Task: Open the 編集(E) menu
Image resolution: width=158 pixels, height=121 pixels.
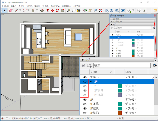Action: (14, 6)
